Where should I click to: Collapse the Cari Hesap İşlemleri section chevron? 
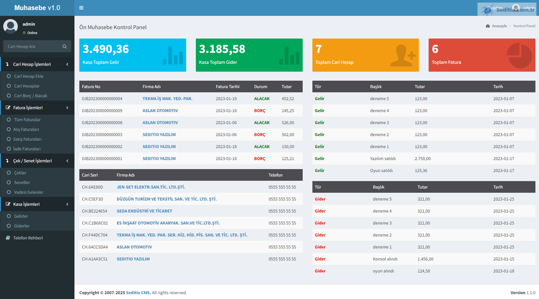pos(67,64)
